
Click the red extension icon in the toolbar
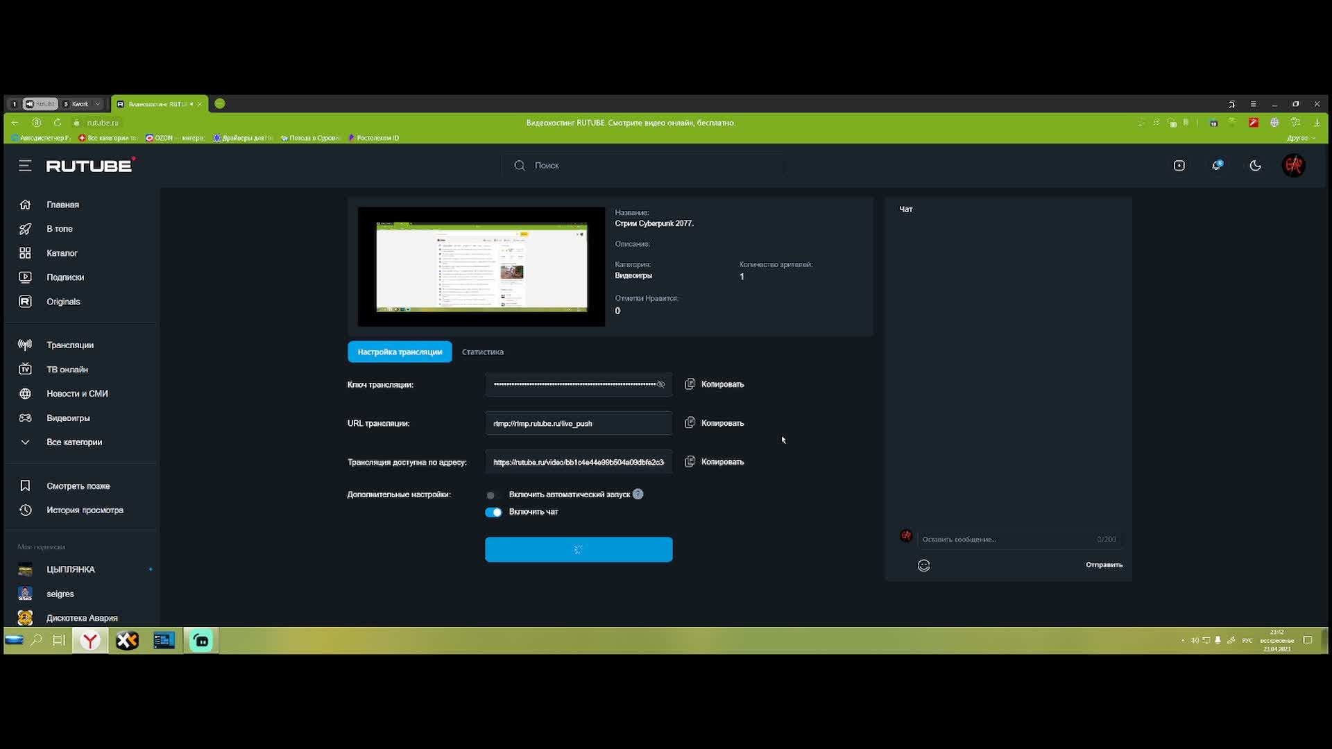coord(1253,123)
